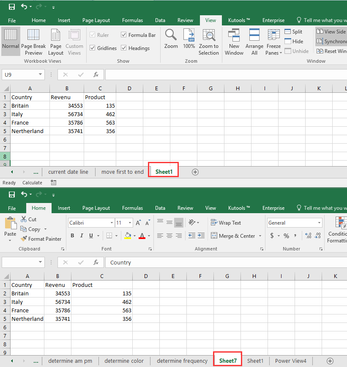347x367 pixels.
Task: Open the General number format dropdown
Action: (320, 223)
